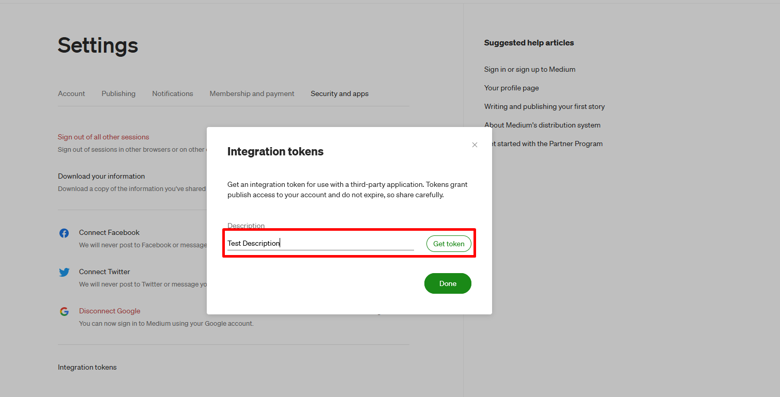Click the Connect Twitter link
This screenshot has height=397, width=780.
[104, 272]
